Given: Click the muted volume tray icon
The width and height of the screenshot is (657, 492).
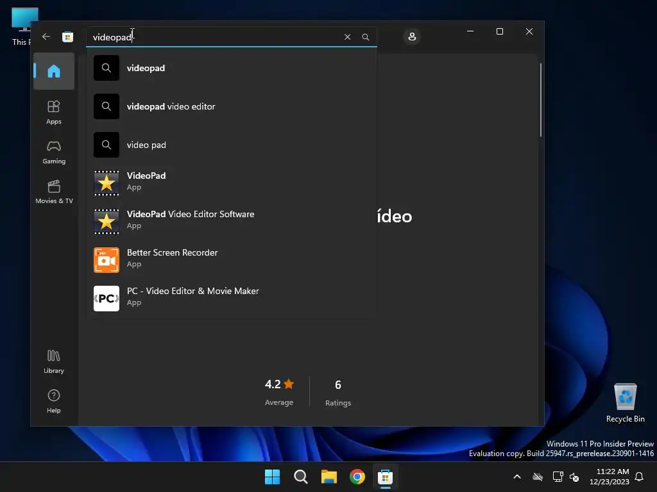Looking at the screenshot, I should (574, 477).
